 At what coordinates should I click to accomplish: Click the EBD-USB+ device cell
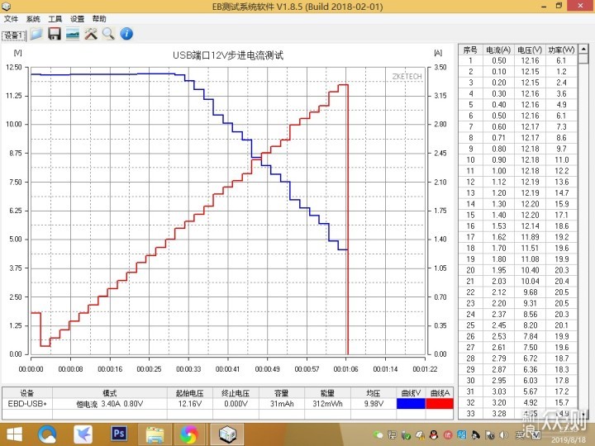tap(27, 404)
